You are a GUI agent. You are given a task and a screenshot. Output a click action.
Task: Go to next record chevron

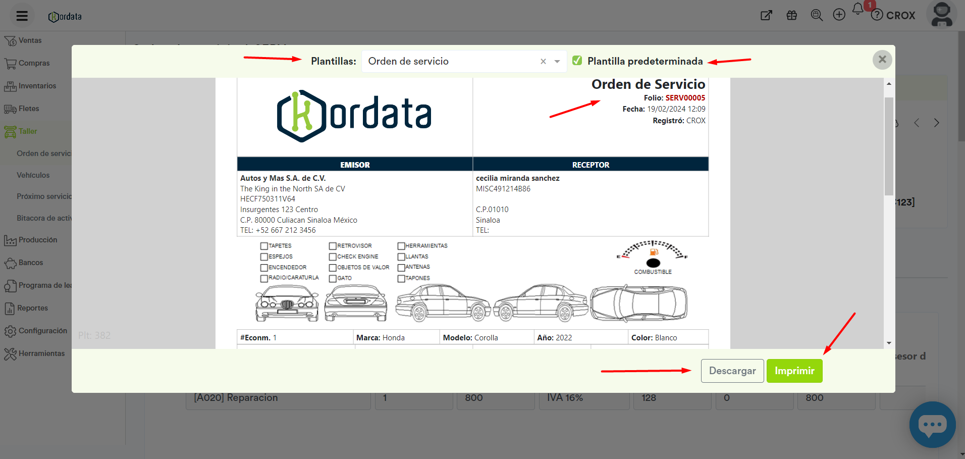[x=936, y=123]
